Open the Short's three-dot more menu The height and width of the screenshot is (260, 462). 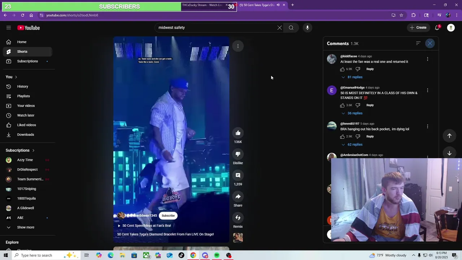click(x=238, y=46)
